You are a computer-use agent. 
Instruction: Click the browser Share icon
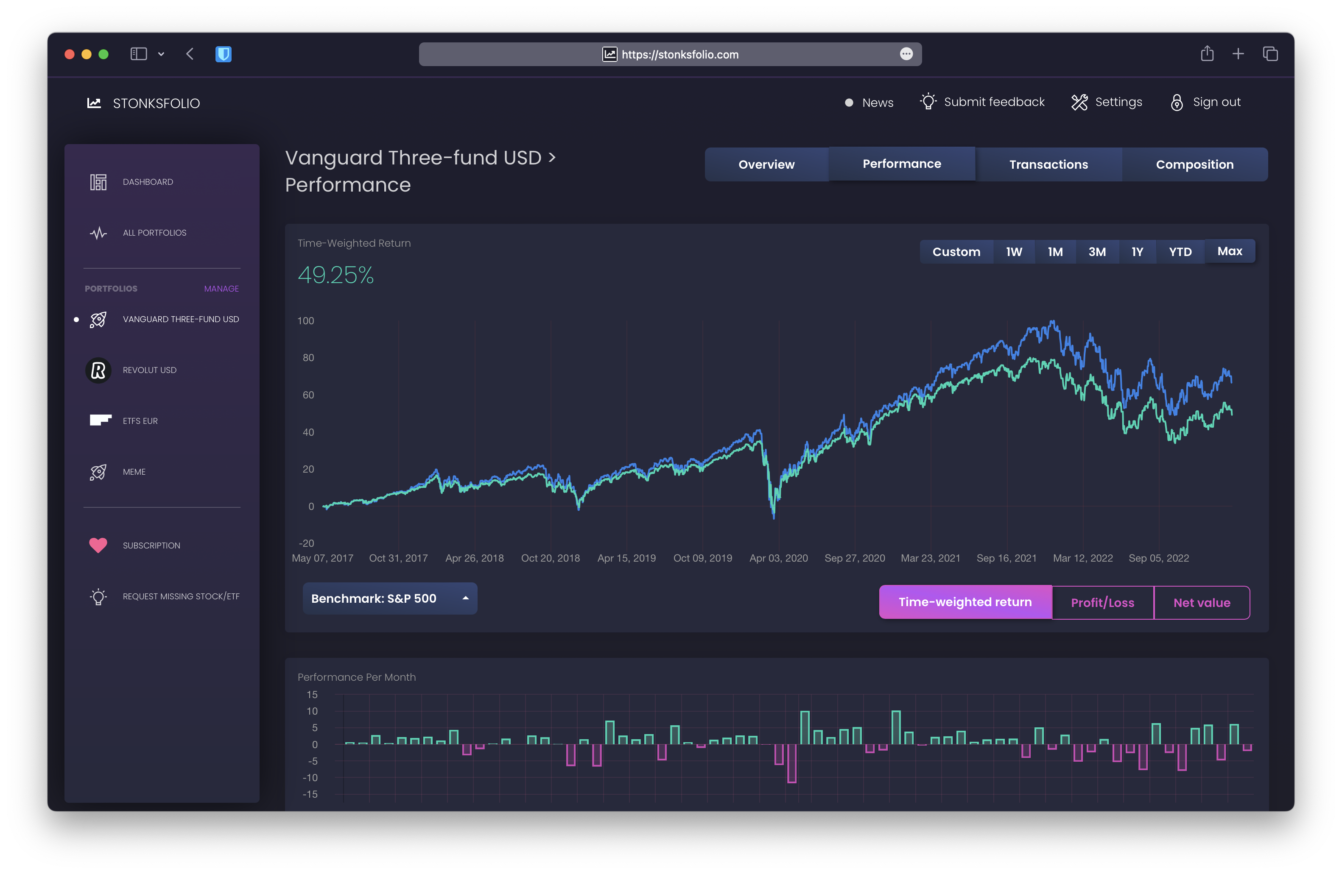1207,53
